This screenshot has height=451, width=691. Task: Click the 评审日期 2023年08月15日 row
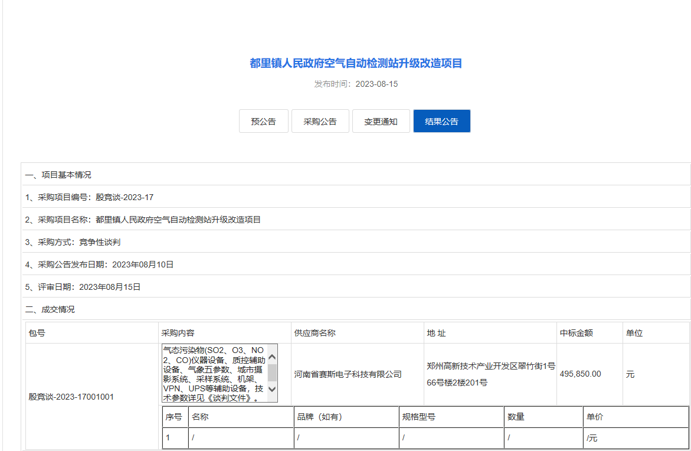pyautogui.click(x=356, y=287)
